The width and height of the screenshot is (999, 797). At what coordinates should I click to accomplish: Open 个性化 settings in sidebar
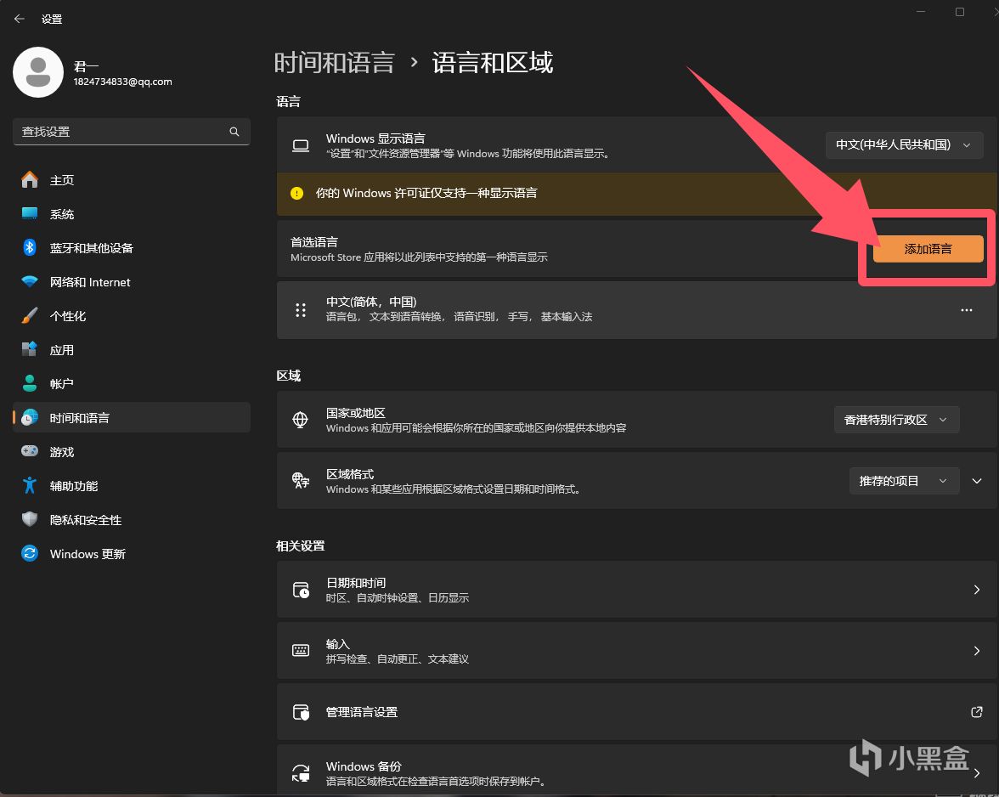coord(131,316)
